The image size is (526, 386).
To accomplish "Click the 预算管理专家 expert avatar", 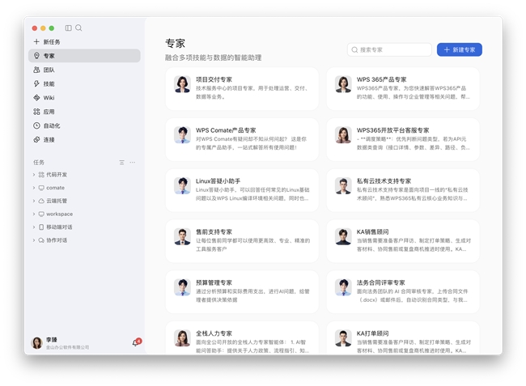I will pos(182,287).
